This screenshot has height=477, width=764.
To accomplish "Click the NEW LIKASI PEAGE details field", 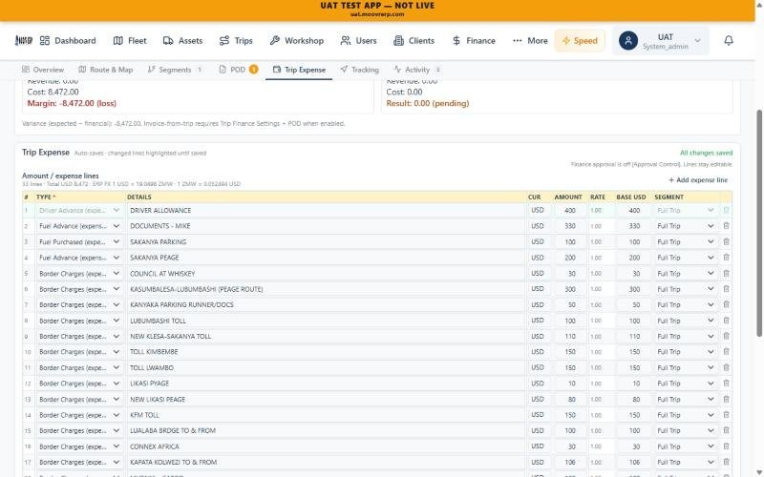I will (326, 399).
